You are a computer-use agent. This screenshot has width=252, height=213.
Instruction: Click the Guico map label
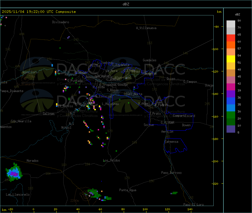171,79
